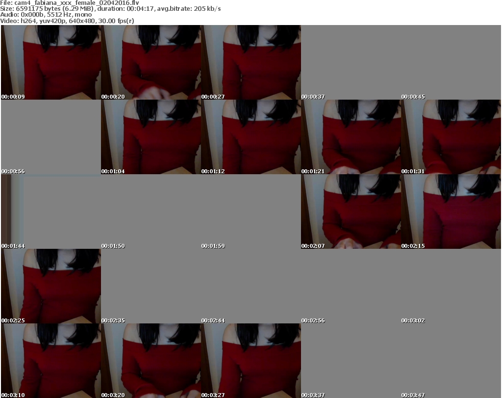The image size is (502, 398).
Task: Select the frame at 00:03:20
Action: click(151, 361)
